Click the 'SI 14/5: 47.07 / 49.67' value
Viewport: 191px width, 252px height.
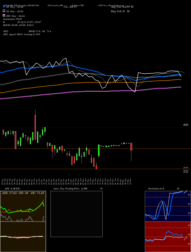pos(29,22)
